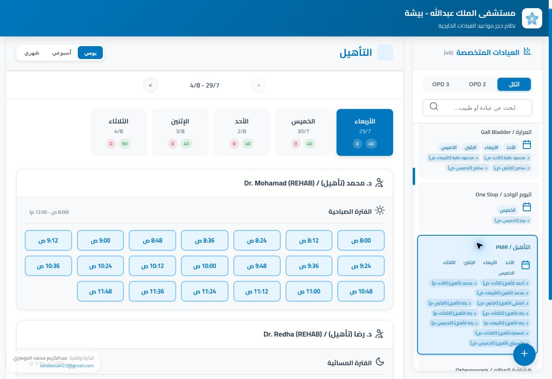
Task: Click the evening period moon icon
Action: [x=380, y=361]
